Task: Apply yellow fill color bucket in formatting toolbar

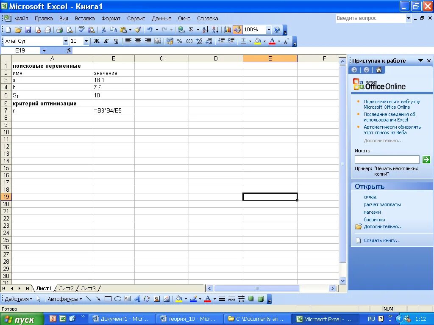Action: click(x=258, y=41)
